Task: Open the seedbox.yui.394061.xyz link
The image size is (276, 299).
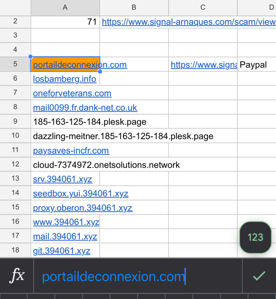Action: [x=80, y=194]
